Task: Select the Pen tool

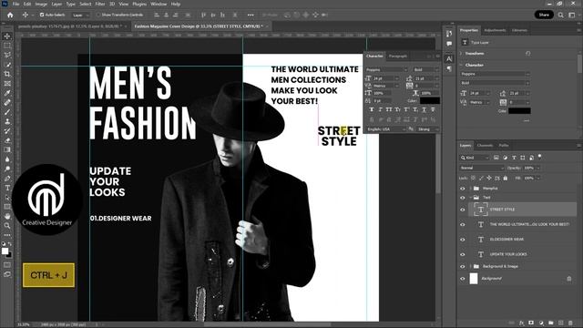Action: [x=7, y=179]
